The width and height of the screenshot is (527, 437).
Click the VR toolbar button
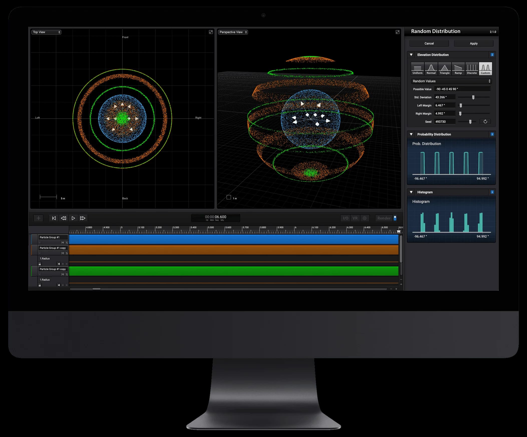(x=355, y=218)
